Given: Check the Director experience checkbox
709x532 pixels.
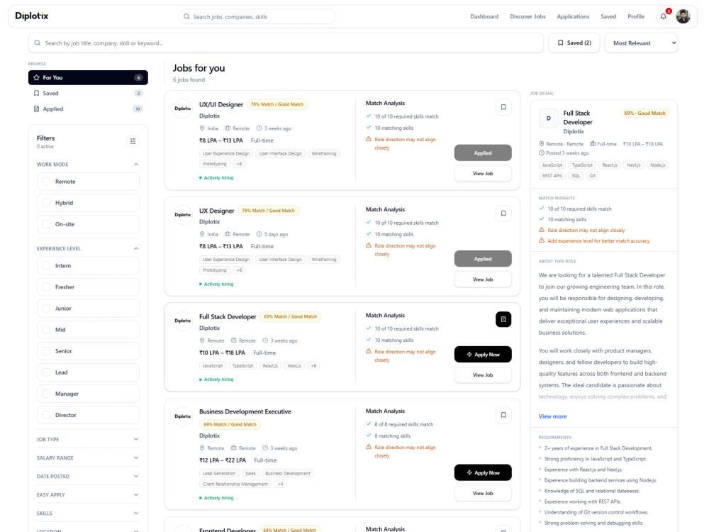Looking at the screenshot, I should click(x=46, y=415).
